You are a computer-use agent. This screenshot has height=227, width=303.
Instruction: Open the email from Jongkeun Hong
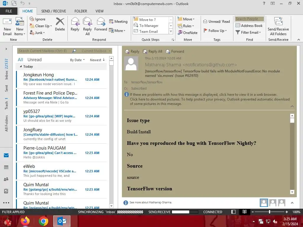tap(62, 79)
